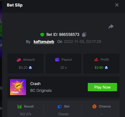Click the purple Payout card icon

pyautogui.click(x=57, y=60)
